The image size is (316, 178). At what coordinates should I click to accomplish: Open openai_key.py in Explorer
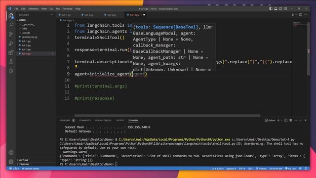[x=30, y=37]
